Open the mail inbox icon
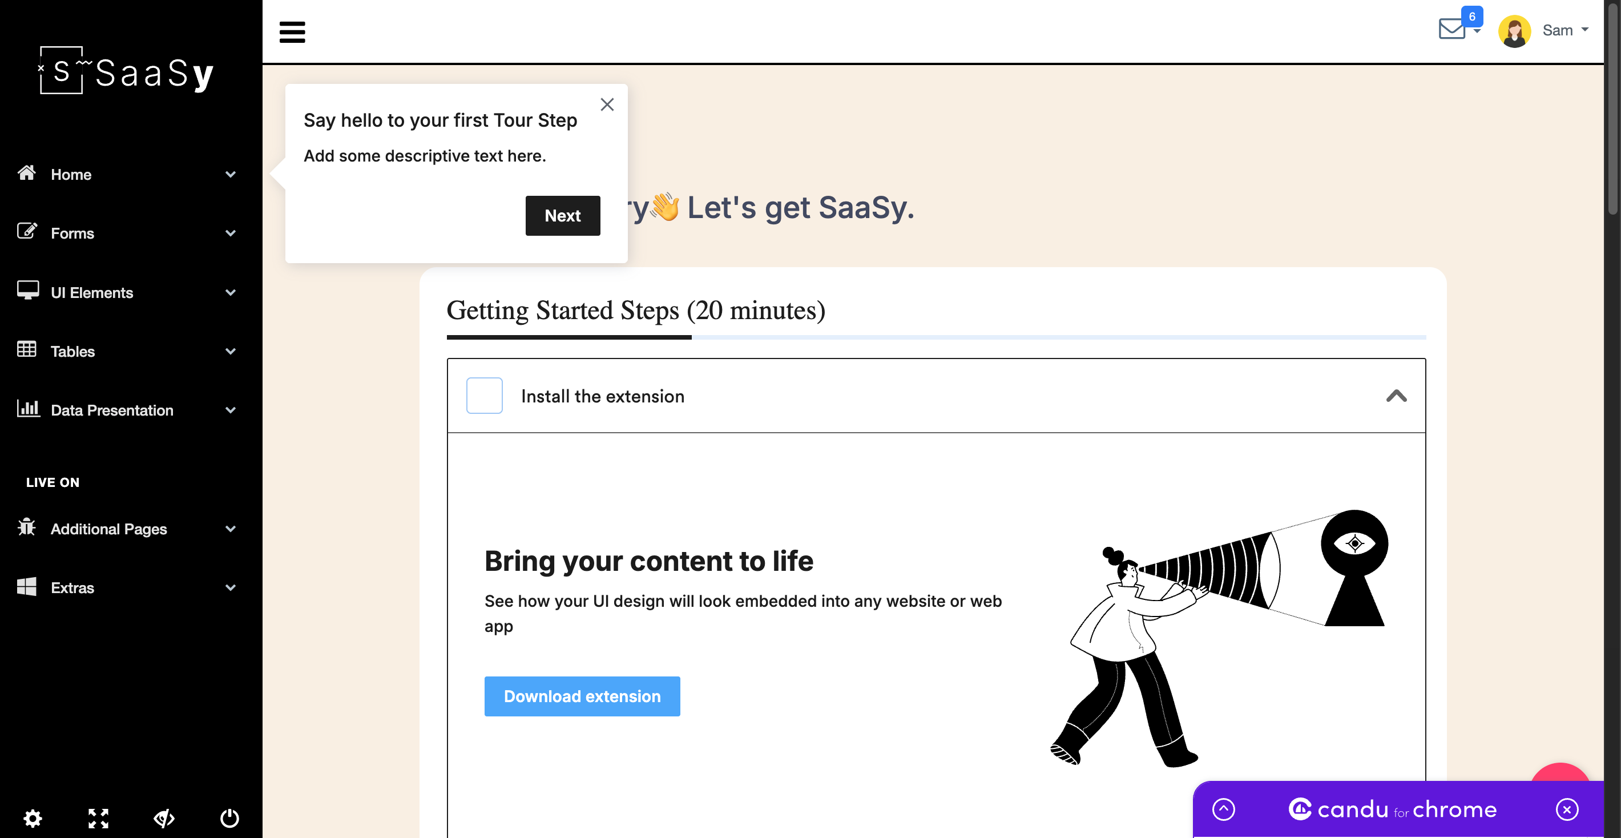This screenshot has width=1621, height=838. pyautogui.click(x=1453, y=29)
